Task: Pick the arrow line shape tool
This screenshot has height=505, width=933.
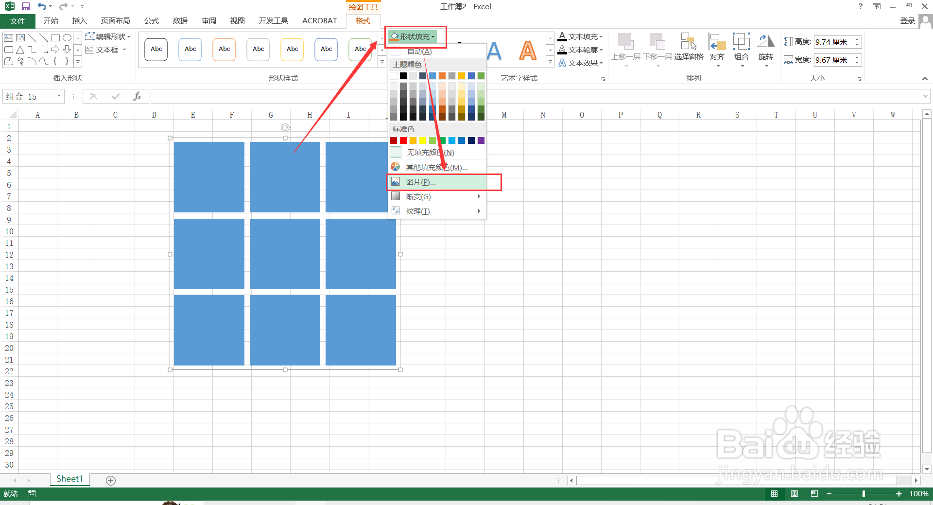Action: click(x=44, y=37)
